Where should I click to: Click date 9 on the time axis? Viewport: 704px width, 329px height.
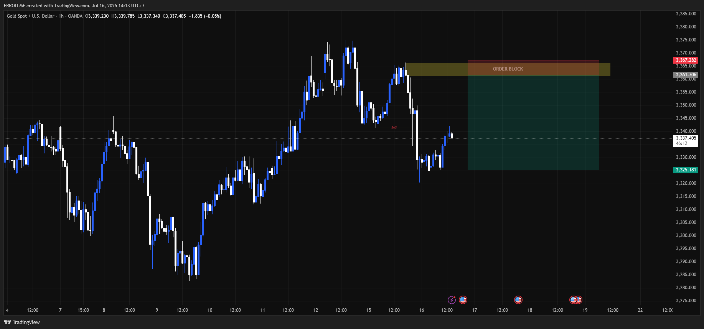pos(157,310)
